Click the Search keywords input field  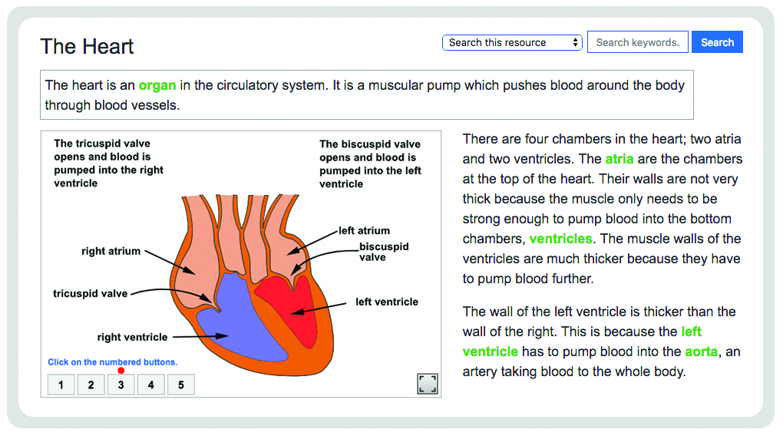point(638,42)
